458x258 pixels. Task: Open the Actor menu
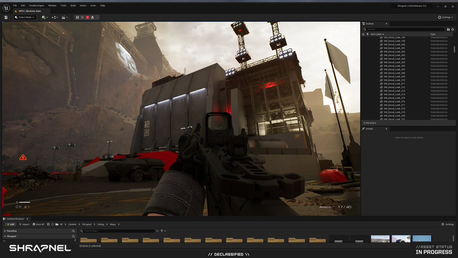point(93,6)
